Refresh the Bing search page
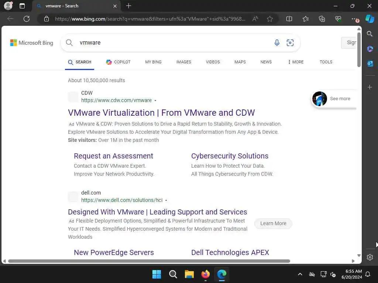The image size is (378, 283). (x=27, y=19)
